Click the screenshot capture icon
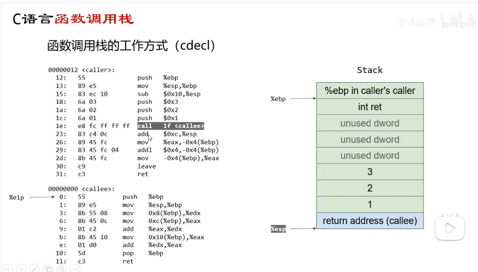 coord(48,268)
